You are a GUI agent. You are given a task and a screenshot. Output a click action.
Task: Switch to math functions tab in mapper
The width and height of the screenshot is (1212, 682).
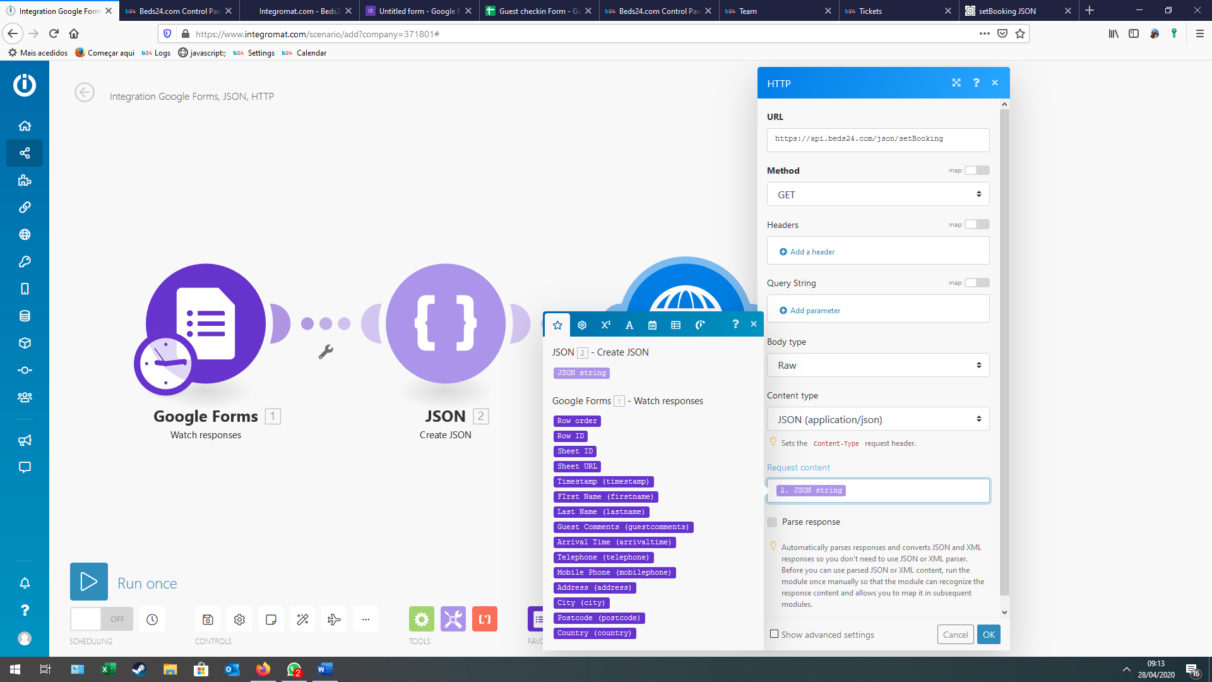(606, 325)
